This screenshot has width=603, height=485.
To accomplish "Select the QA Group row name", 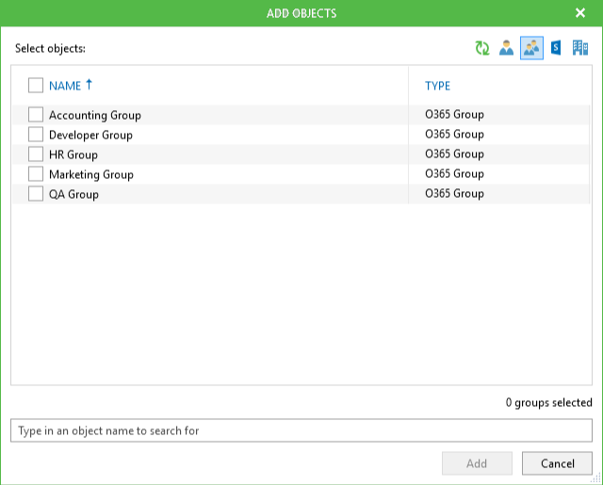I will [x=73, y=194].
